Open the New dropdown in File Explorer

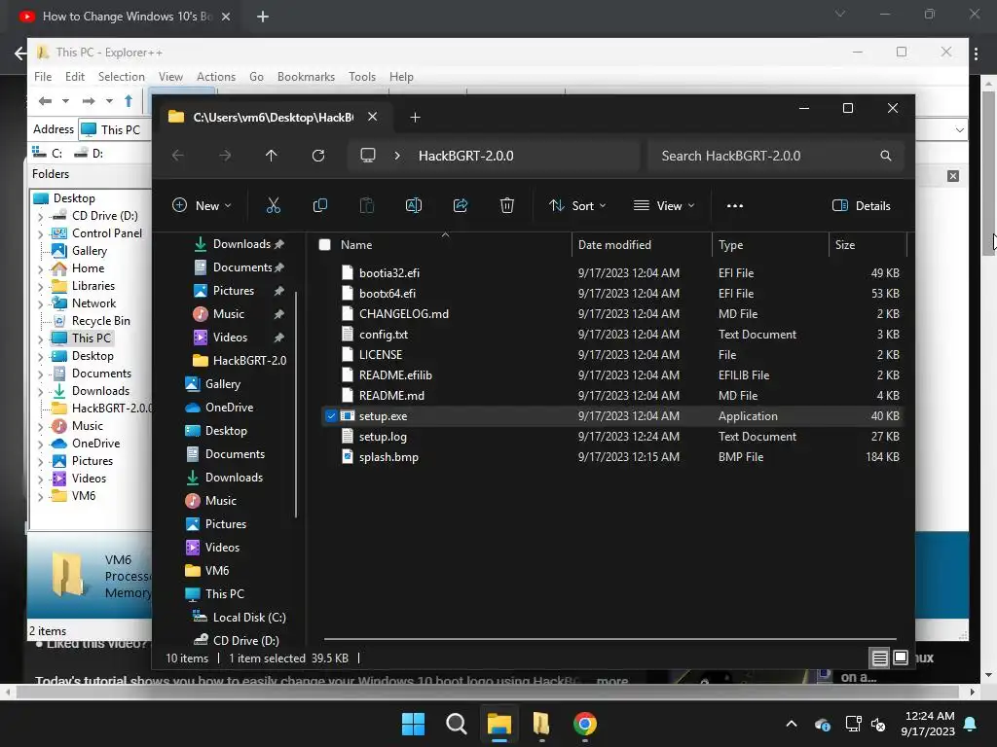202,205
